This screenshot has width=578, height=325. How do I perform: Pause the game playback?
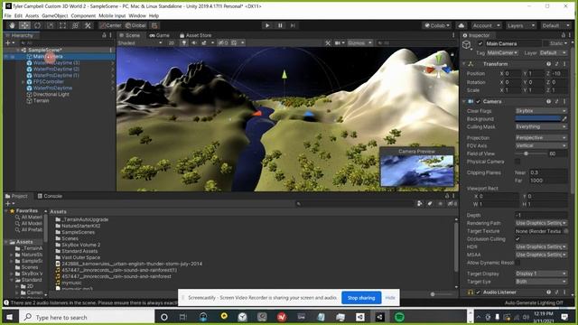(x=280, y=25)
